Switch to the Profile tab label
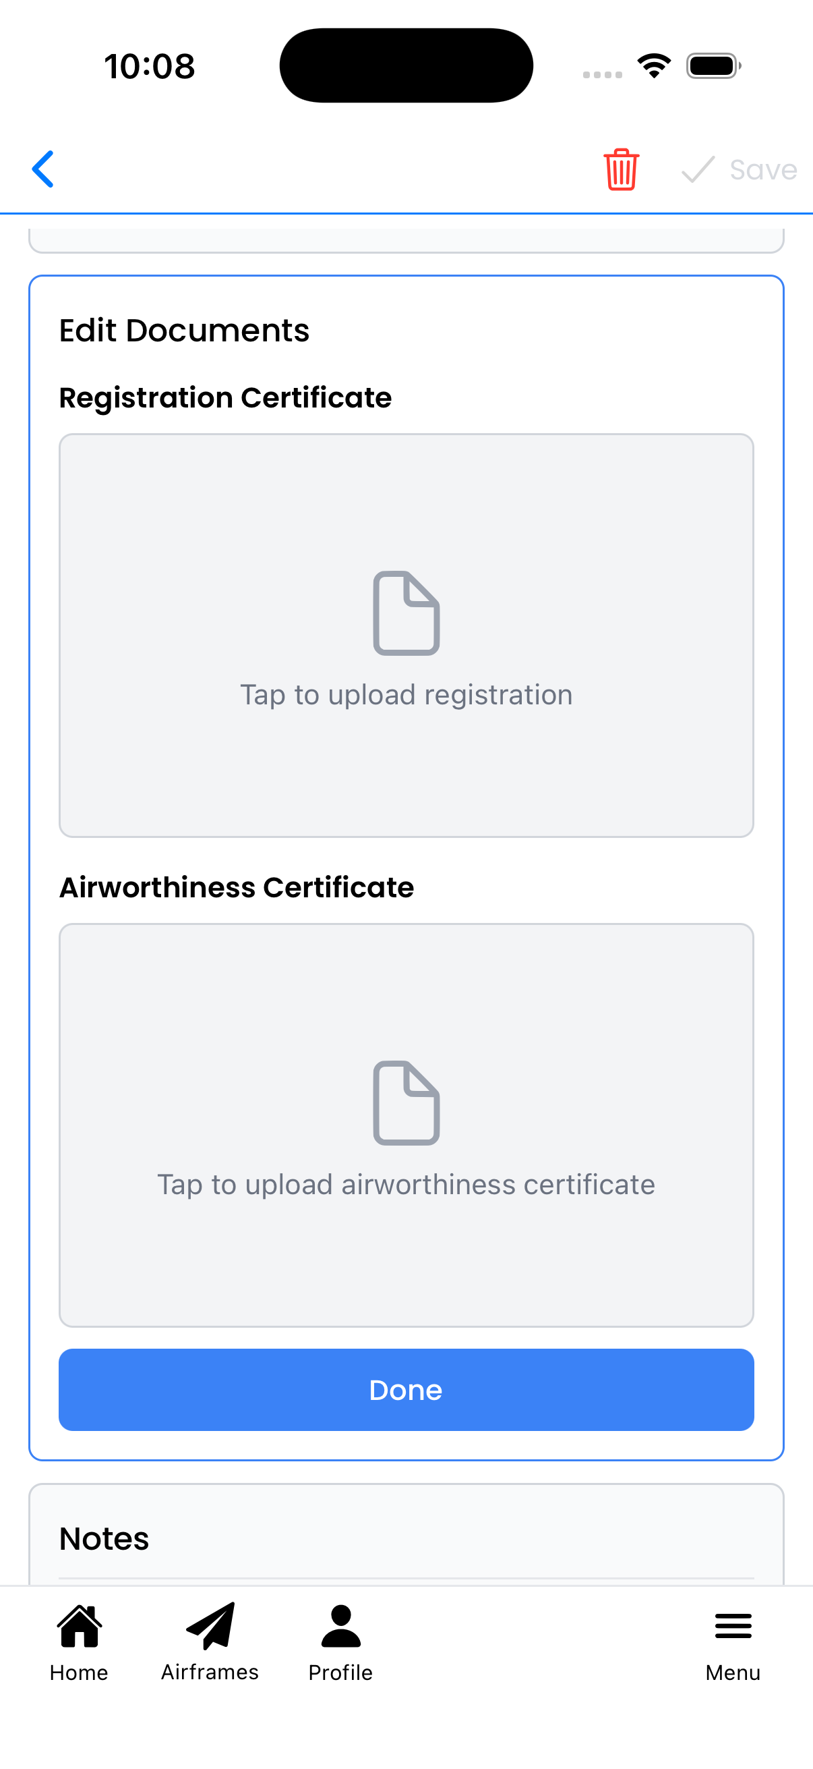 [340, 1672]
